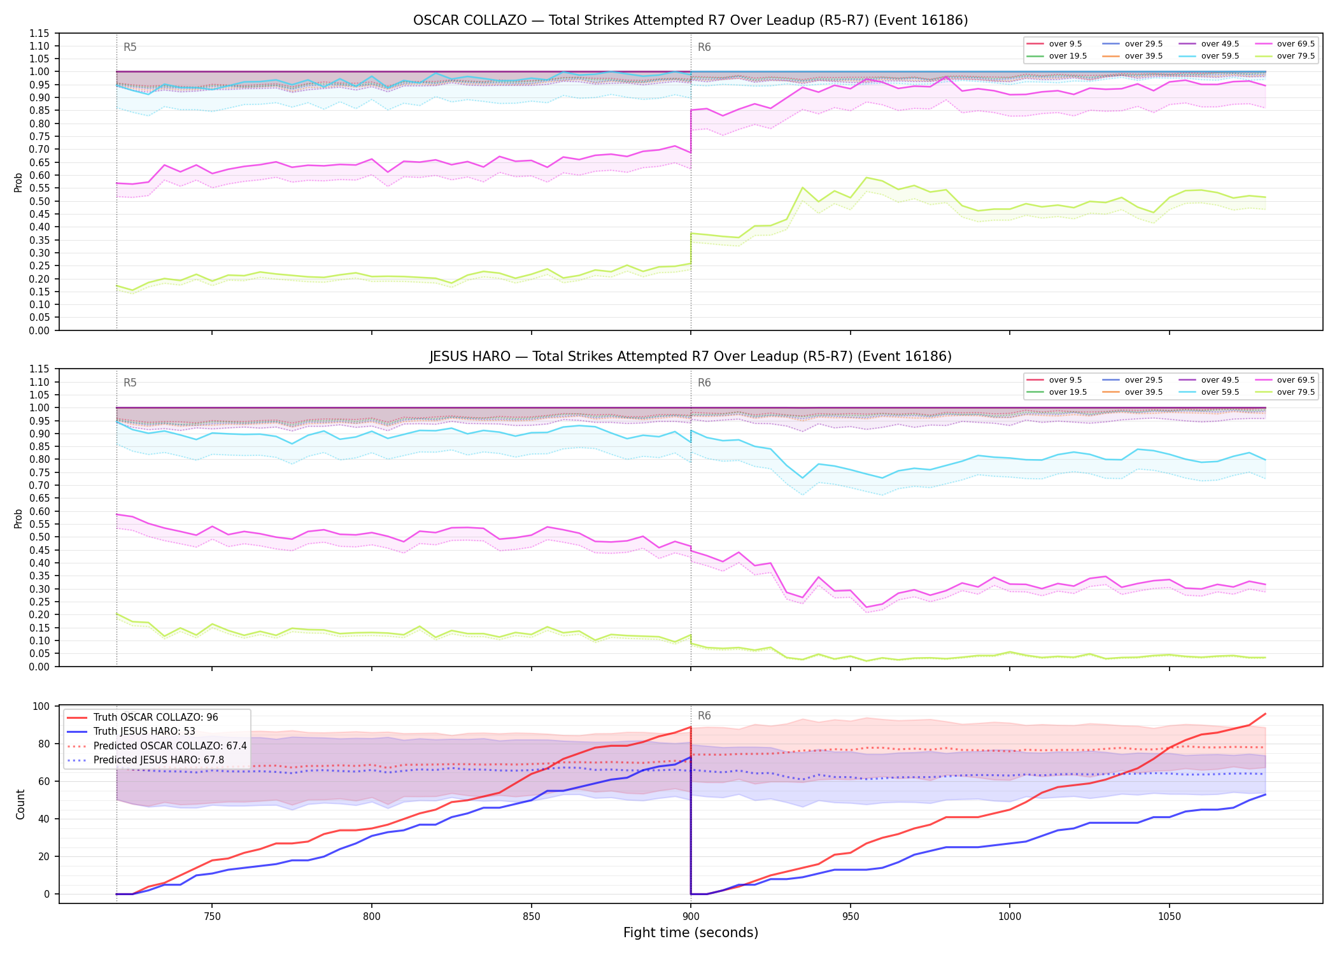The height and width of the screenshot is (955, 1337).
Task: Click the blue dotted swatch for Predicted JESUS HARO
Action: tap(76, 760)
